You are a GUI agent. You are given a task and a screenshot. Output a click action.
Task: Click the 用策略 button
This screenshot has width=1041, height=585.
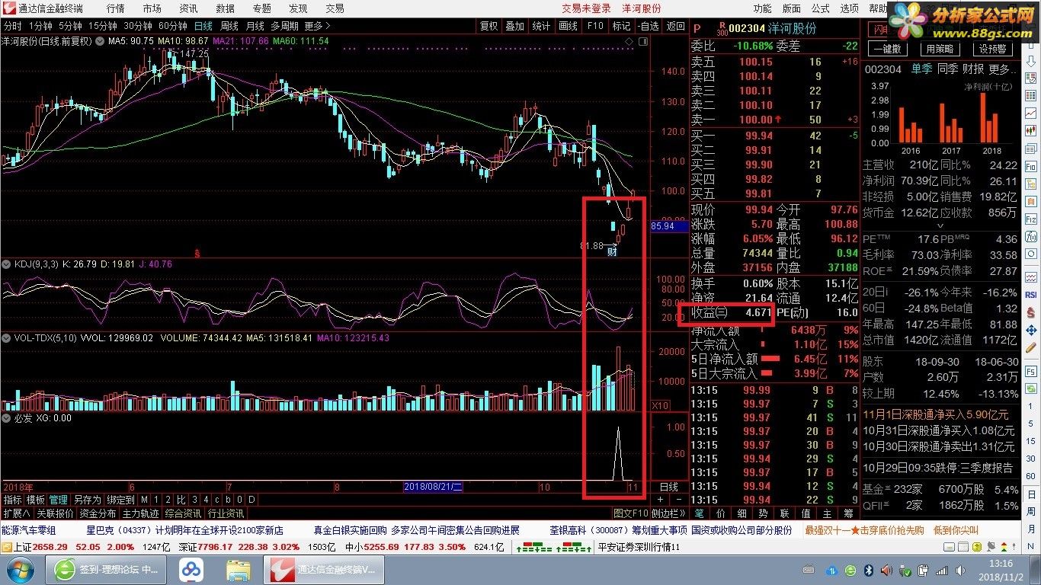pyautogui.click(x=940, y=49)
